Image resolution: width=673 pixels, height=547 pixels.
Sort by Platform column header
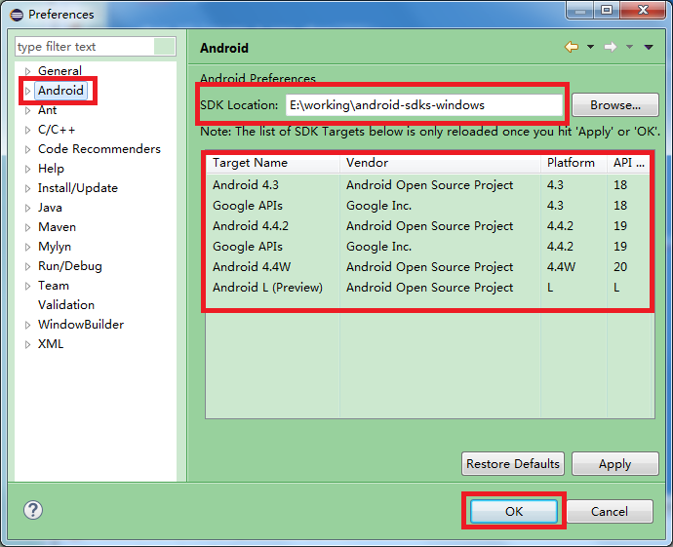pyautogui.click(x=574, y=163)
